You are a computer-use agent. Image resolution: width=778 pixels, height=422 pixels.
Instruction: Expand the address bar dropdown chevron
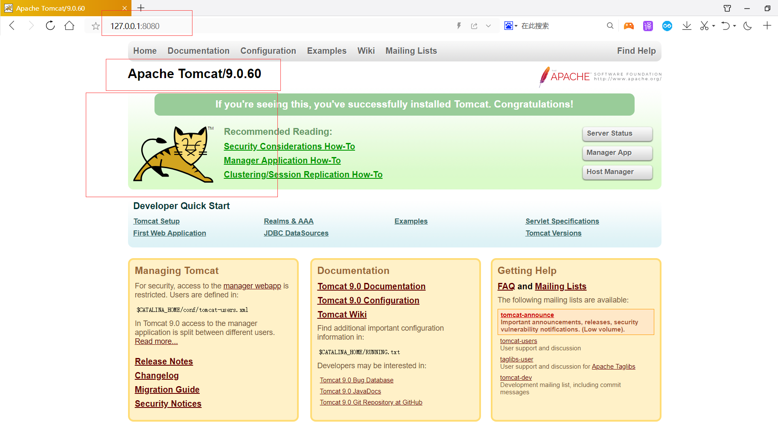pyautogui.click(x=488, y=26)
